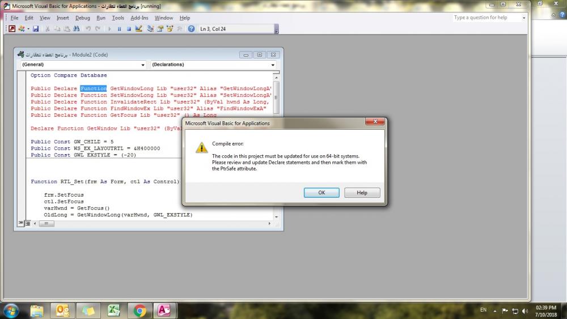Click the Cut scissors icon
The image size is (567, 319).
click(x=48, y=28)
